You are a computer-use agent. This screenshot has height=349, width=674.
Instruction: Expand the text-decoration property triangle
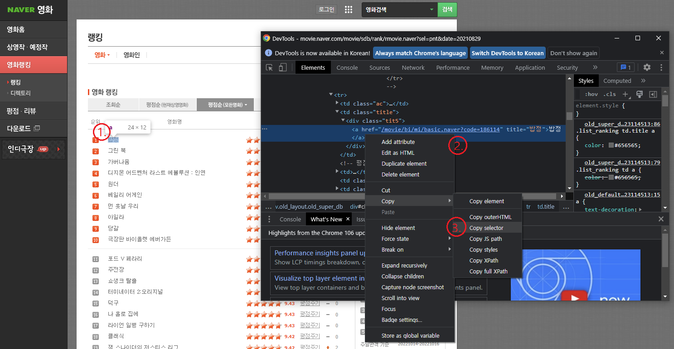[640, 210]
